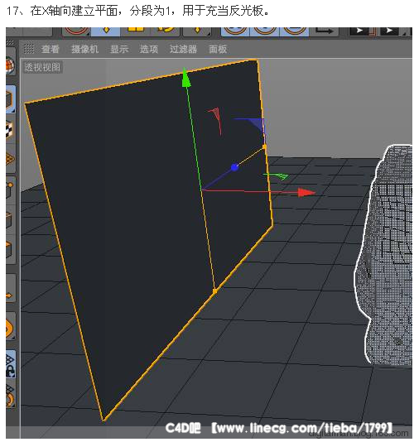Image resolution: width=414 pixels, height=442 pixels.
Task: Click the blue Z-axis dot handle
Action: click(234, 167)
